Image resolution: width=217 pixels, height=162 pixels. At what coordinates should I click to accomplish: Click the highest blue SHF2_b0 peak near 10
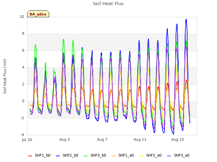pyautogui.click(x=186, y=20)
